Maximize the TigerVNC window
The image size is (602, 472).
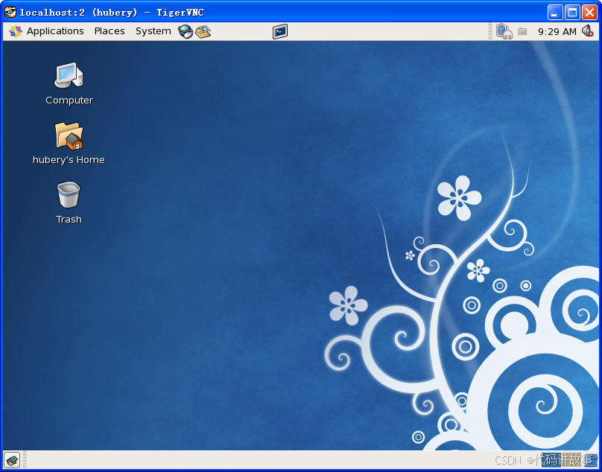click(572, 12)
